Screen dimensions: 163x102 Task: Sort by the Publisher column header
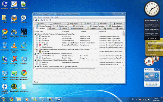(84, 32)
